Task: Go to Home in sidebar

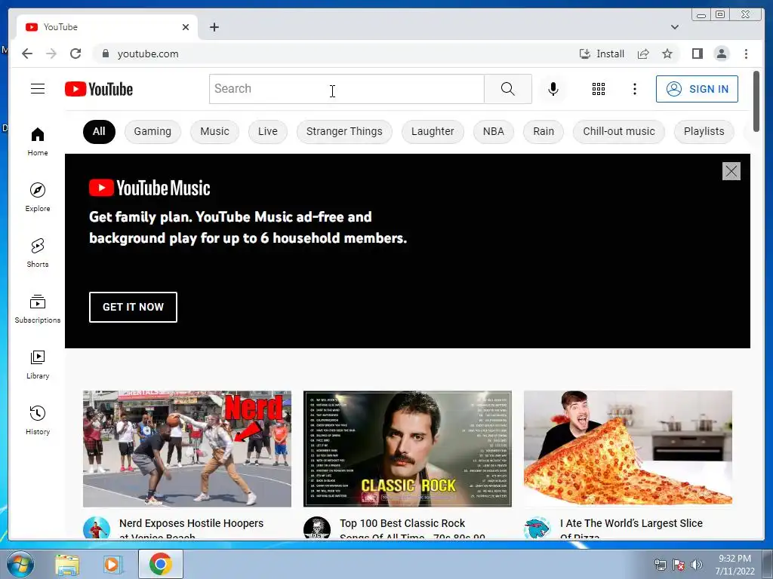Action: (x=38, y=142)
